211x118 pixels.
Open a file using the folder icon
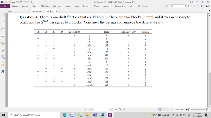tap(6, 2)
